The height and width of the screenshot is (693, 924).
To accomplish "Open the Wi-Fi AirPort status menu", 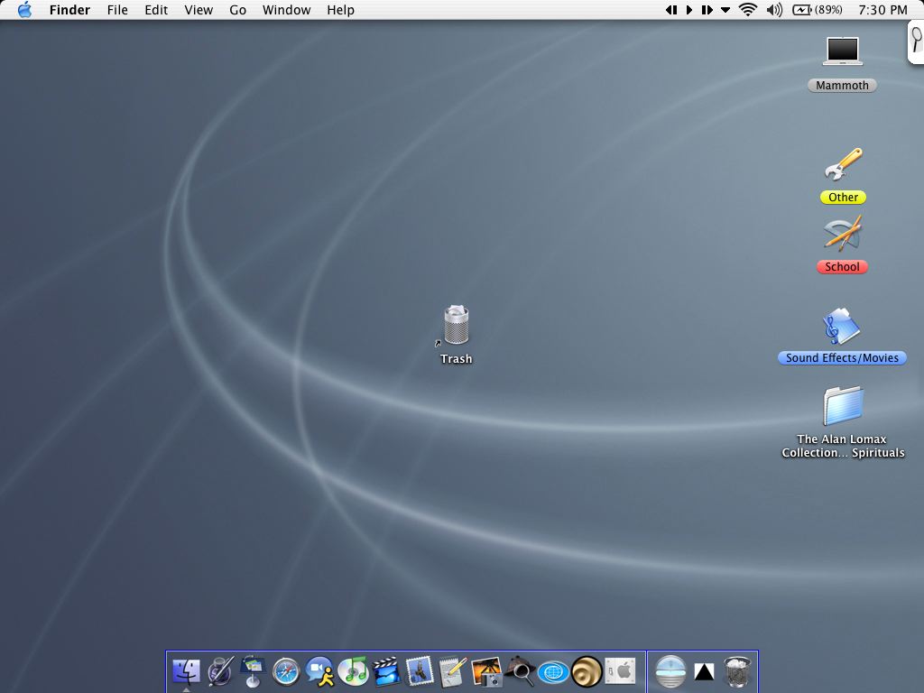I will [748, 10].
